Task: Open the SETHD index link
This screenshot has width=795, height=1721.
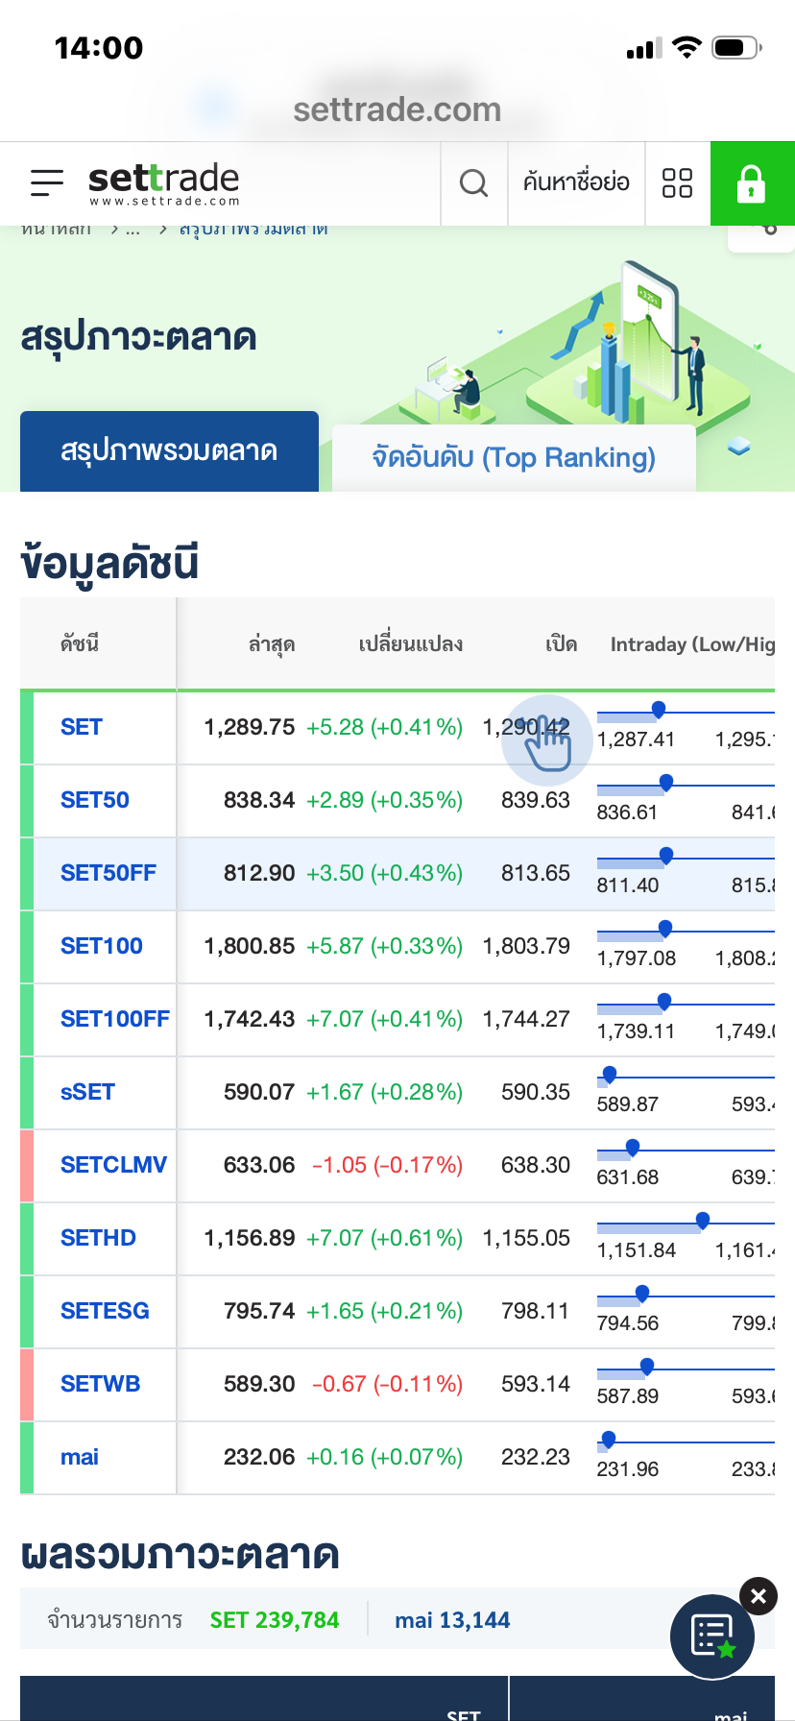Action: 98,1238
